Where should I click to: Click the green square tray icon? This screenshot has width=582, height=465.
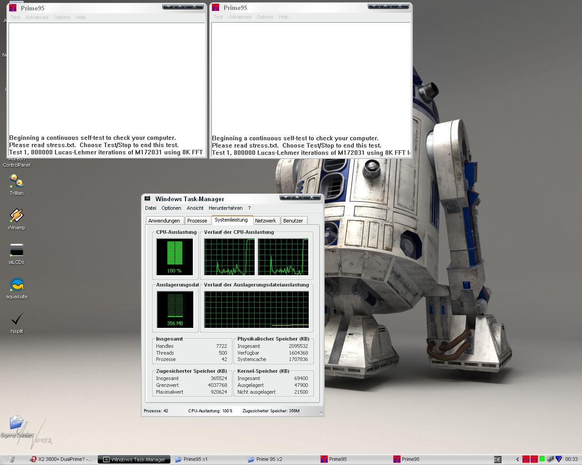coord(542,459)
